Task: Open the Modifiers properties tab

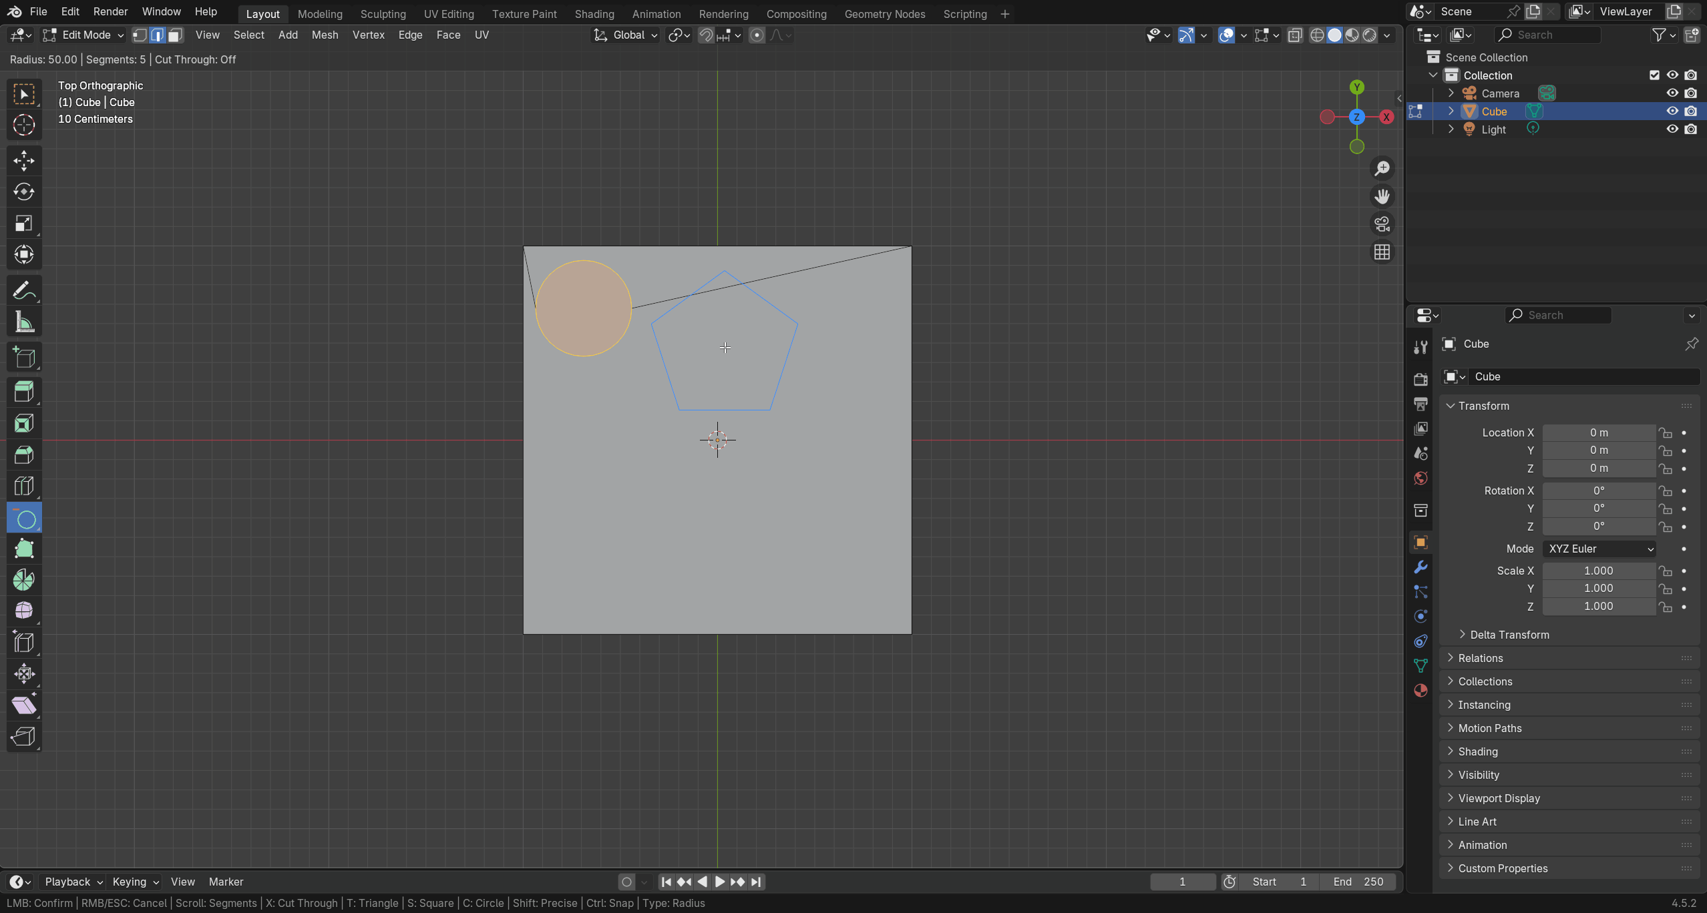Action: (x=1420, y=567)
